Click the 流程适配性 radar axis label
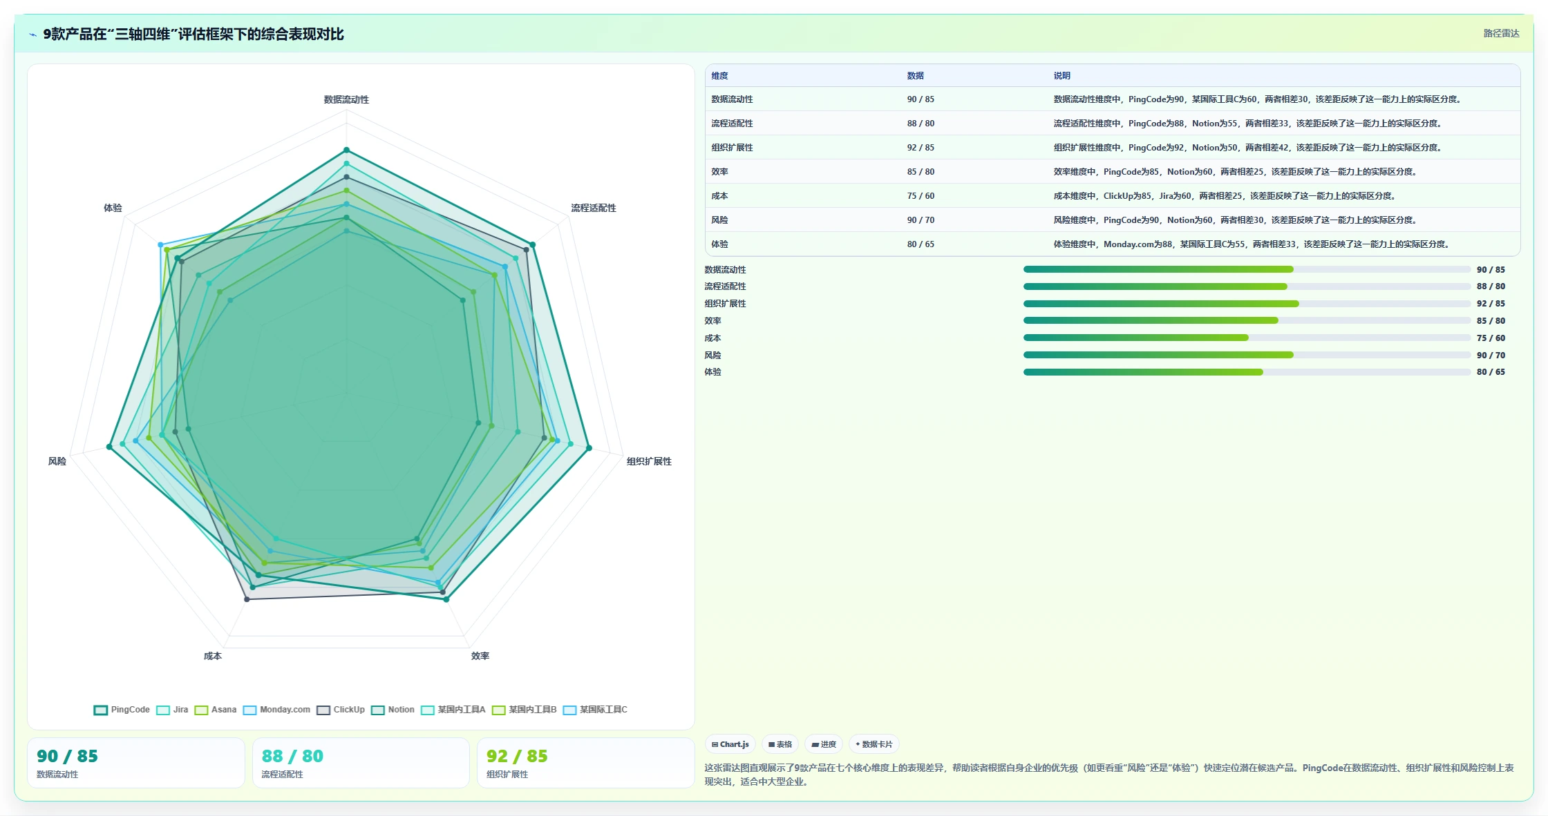Viewport: 1548px width, 816px height. pyautogui.click(x=594, y=208)
